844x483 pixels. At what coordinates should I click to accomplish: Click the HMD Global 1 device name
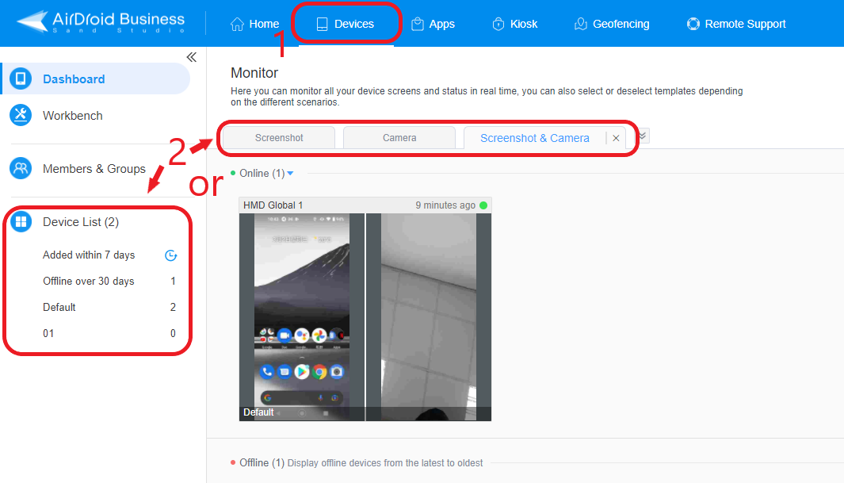[x=273, y=205]
